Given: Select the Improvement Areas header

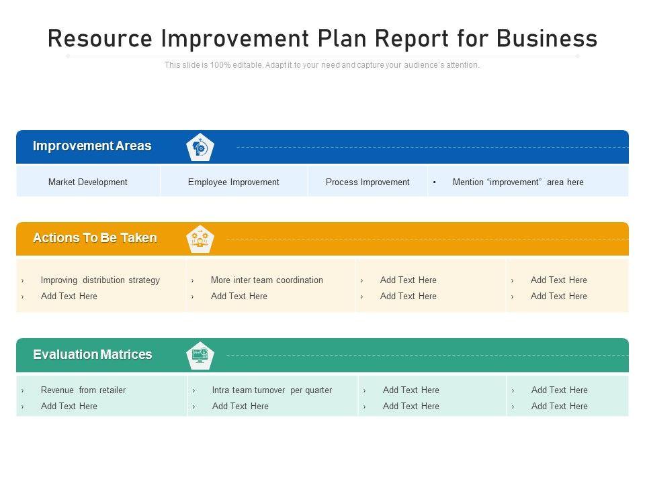Looking at the screenshot, I should pyautogui.click(x=92, y=146).
